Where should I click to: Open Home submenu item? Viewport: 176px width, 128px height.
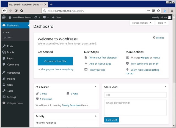[6, 32]
